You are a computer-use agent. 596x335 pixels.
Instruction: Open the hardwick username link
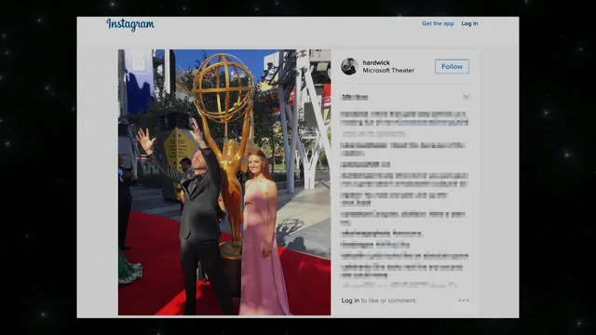coord(376,62)
